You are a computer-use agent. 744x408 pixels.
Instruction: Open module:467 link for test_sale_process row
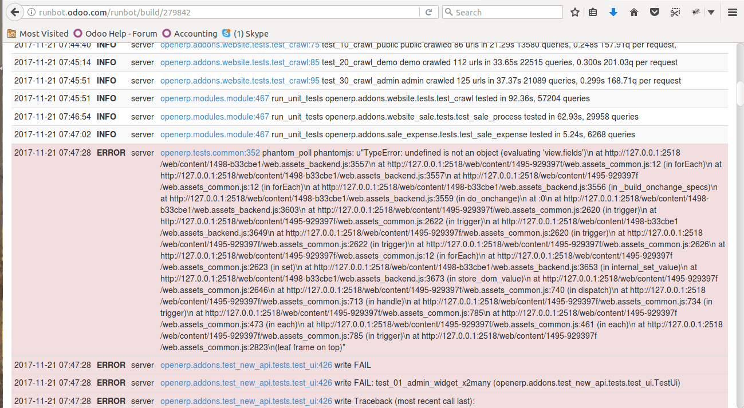[x=215, y=117]
